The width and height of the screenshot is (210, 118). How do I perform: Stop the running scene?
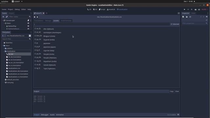[192, 10]
